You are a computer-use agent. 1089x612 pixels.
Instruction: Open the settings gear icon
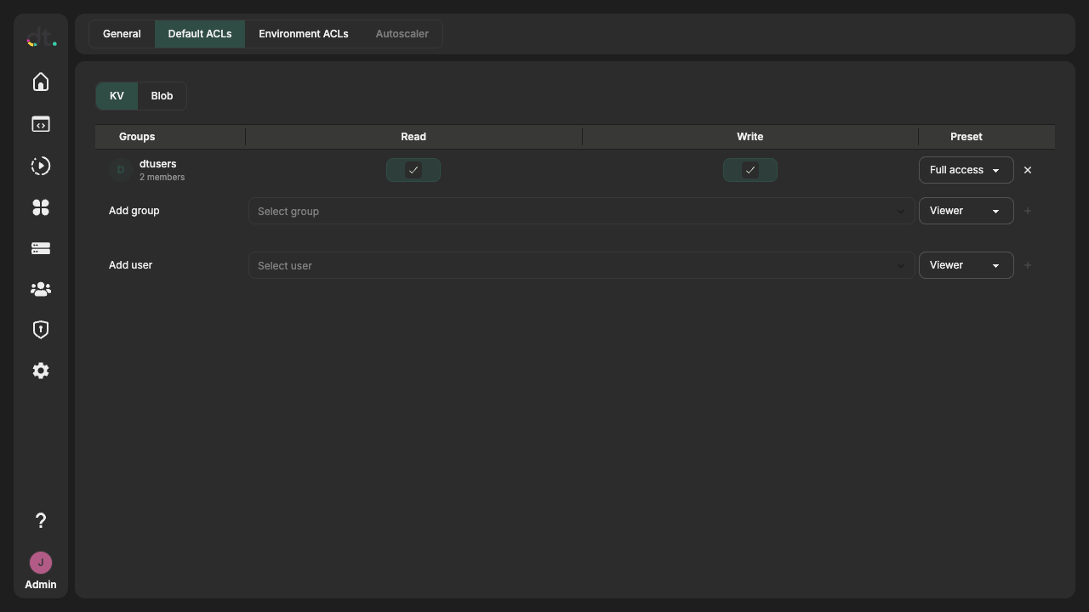41,371
